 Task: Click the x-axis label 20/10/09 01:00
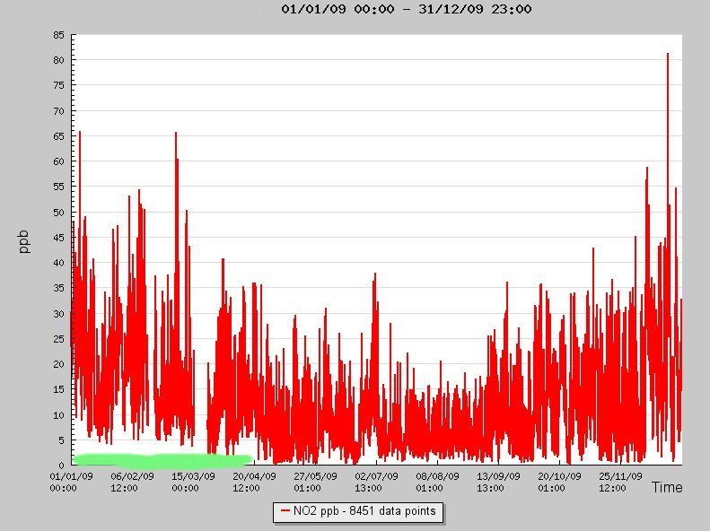(x=559, y=483)
